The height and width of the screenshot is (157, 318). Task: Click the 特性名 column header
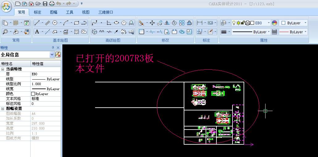click(15, 64)
